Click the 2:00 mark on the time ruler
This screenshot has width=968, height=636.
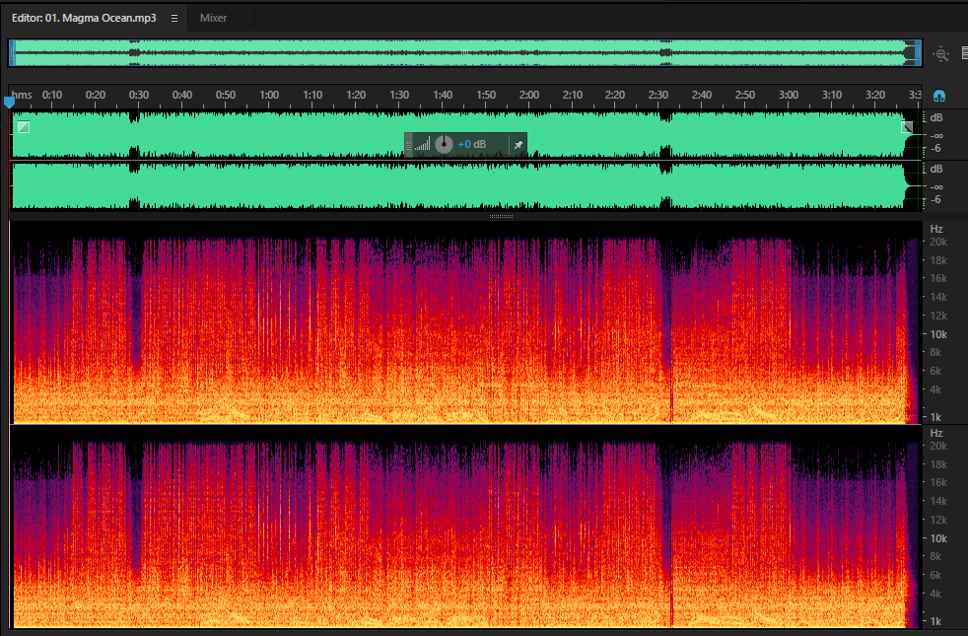pyautogui.click(x=529, y=95)
